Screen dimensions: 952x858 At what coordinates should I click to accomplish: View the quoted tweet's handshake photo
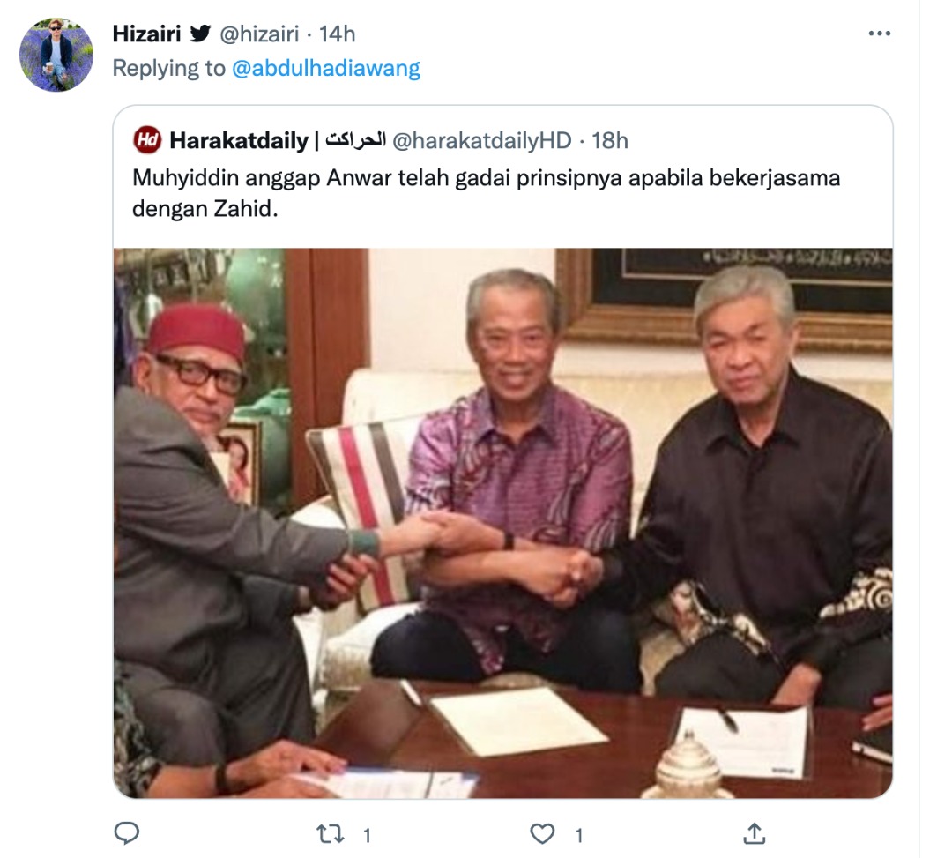point(502,523)
